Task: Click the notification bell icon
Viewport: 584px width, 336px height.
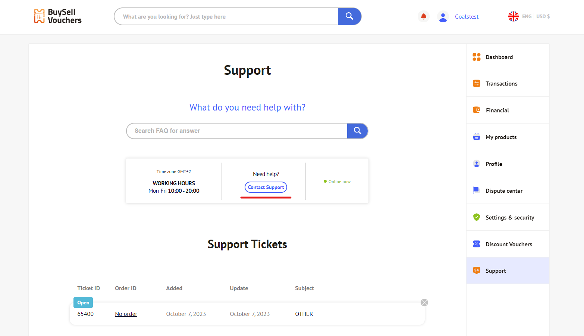Action: (424, 16)
